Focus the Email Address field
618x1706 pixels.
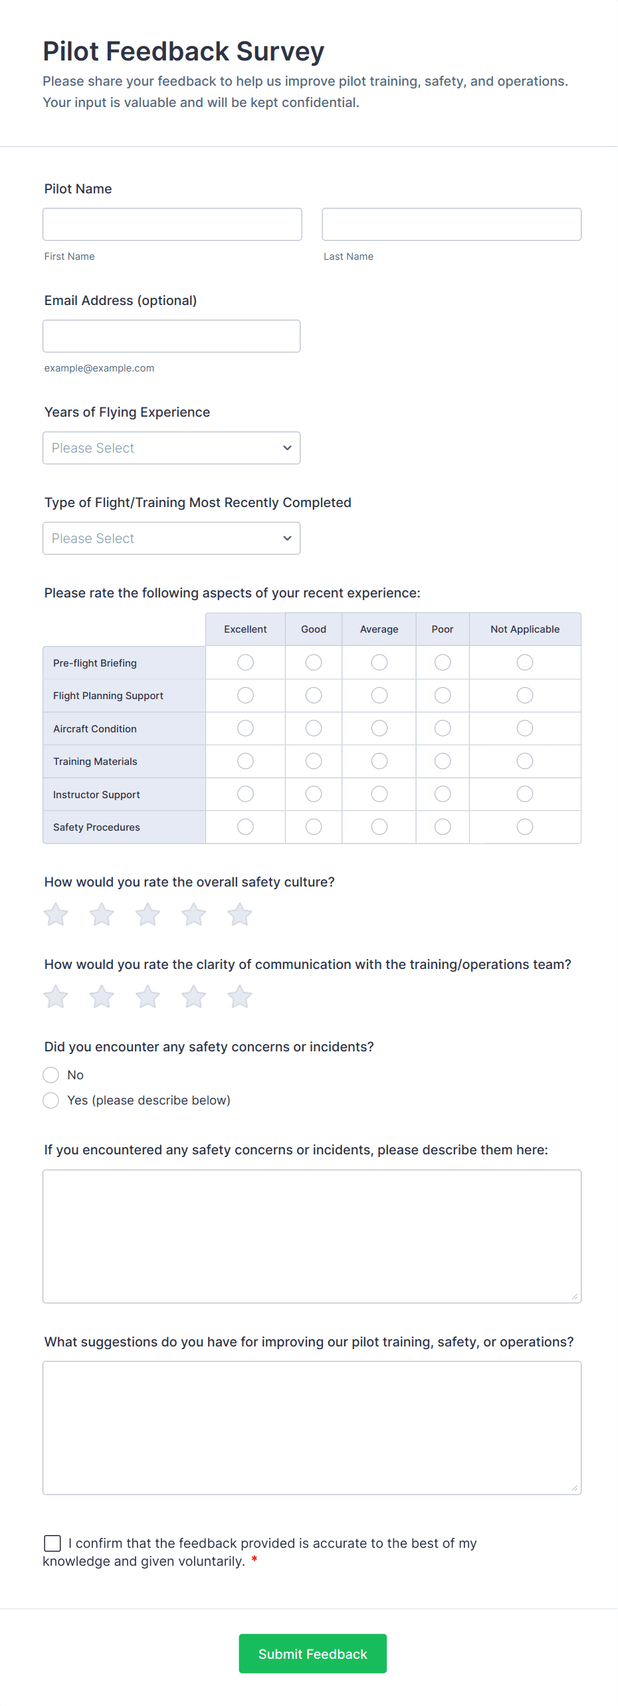(171, 336)
